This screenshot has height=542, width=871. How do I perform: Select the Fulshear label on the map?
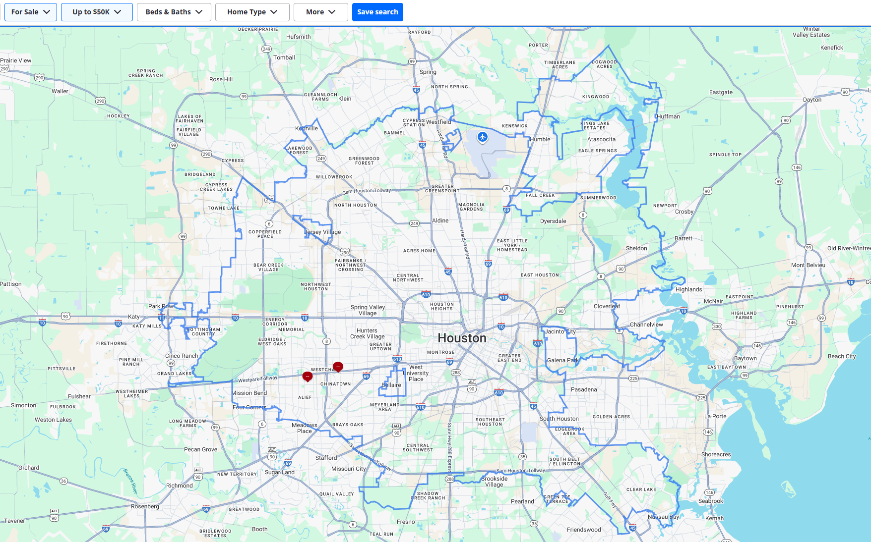(x=79, y=396)
